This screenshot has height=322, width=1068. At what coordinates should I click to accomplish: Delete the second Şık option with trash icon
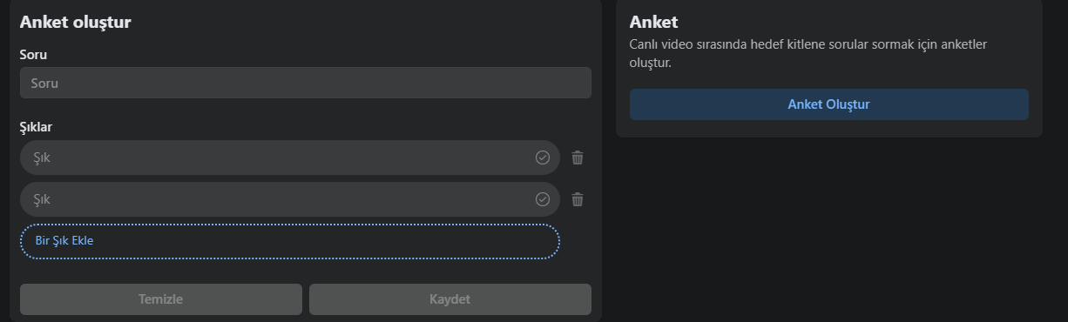[x=578, y=199]
